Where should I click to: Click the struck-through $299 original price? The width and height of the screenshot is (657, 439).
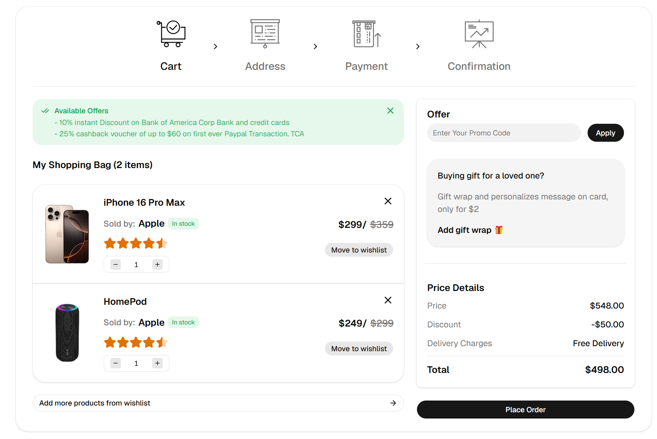coord(382,323)
